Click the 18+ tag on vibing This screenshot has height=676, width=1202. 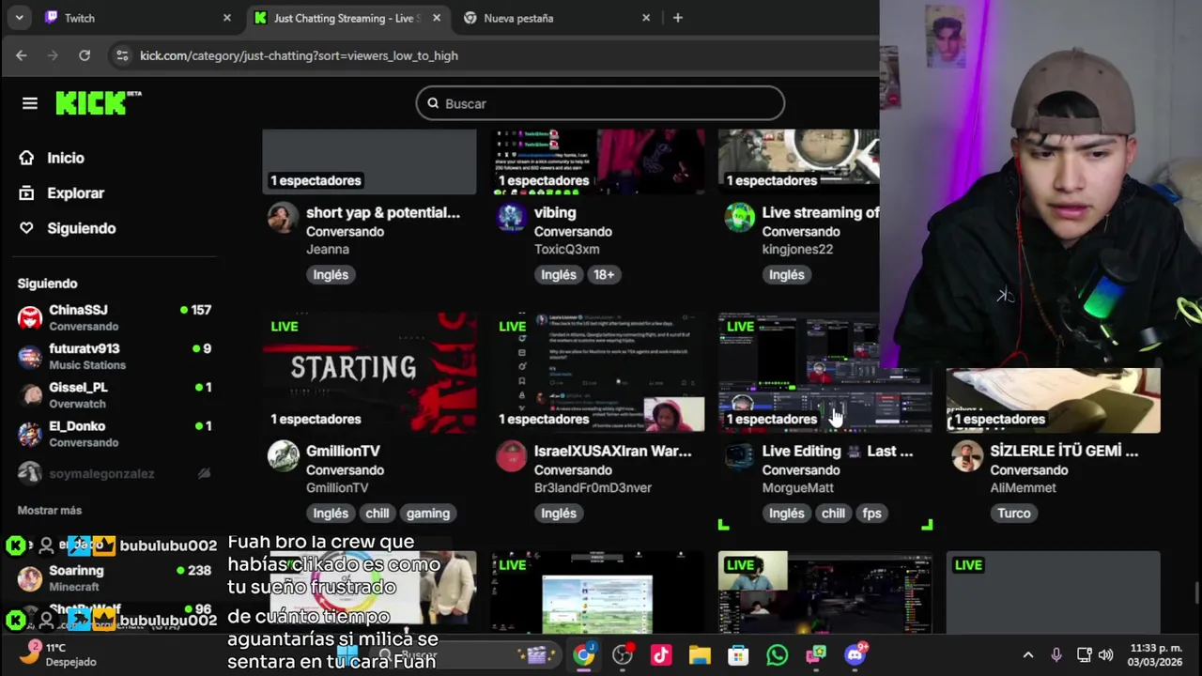(x=604, y=274)
